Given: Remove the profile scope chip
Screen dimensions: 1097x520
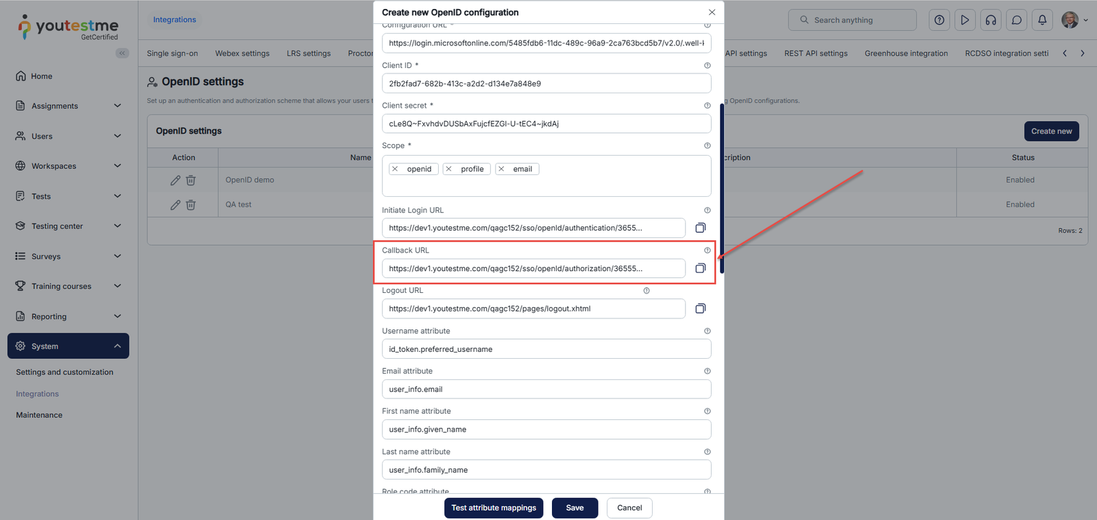Looking at the screenshot, I should (x=448, y=169).
